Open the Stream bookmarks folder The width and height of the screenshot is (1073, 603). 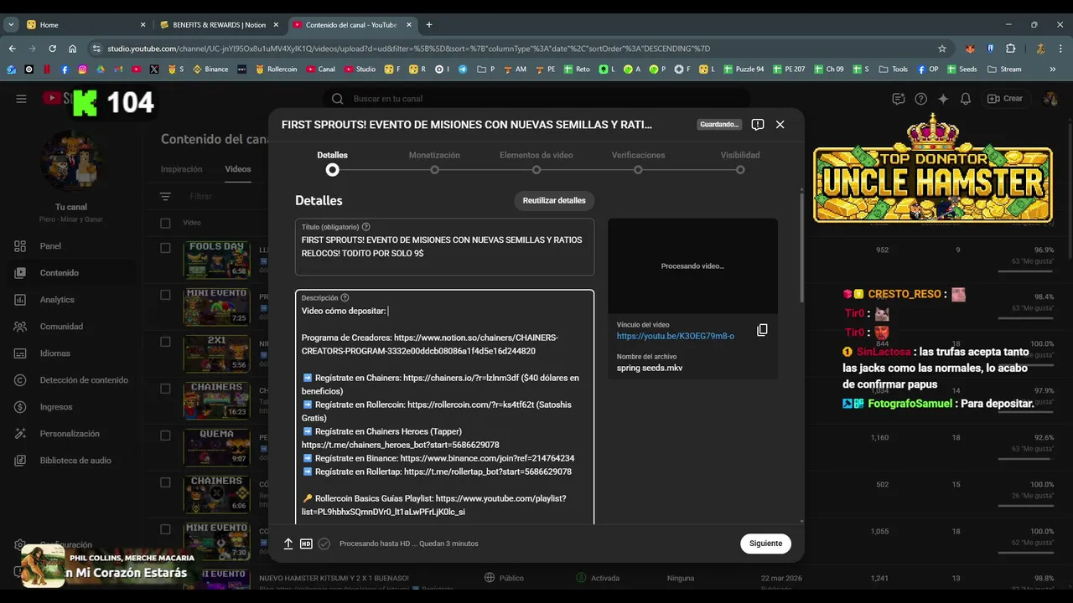pyautogui.click(x=1004, y=70)
